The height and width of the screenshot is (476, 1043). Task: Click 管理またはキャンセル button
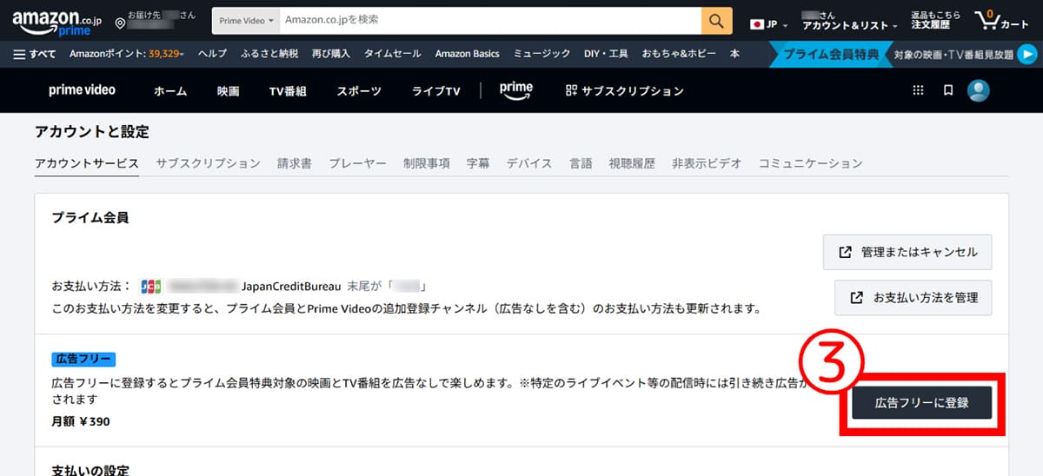pos(907,252)
